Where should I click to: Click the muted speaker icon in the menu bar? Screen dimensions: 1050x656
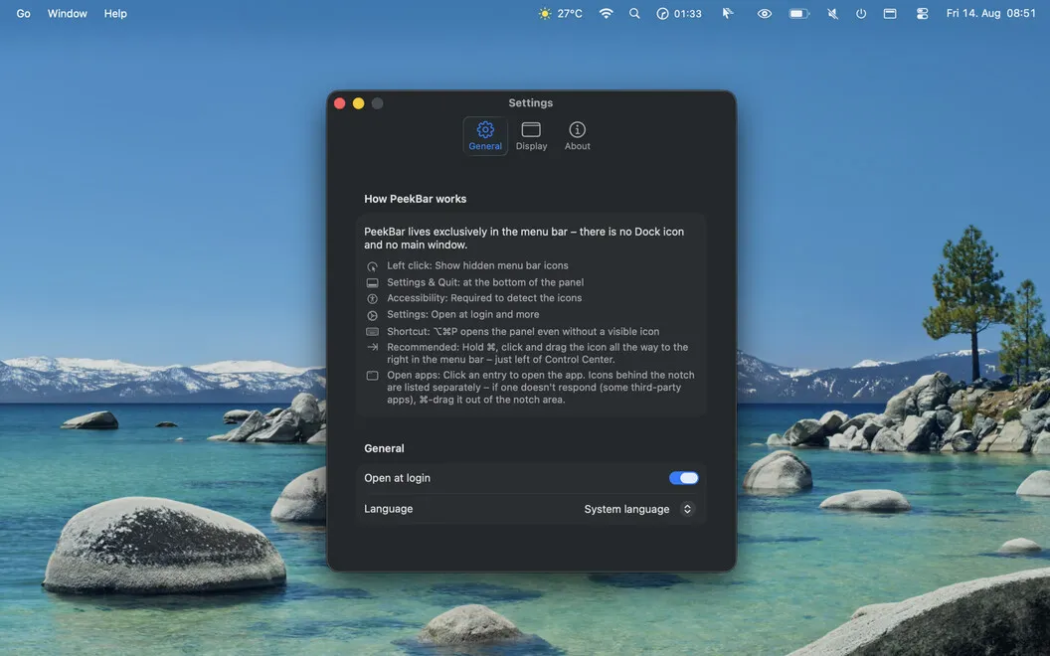[x=832, y=13]
